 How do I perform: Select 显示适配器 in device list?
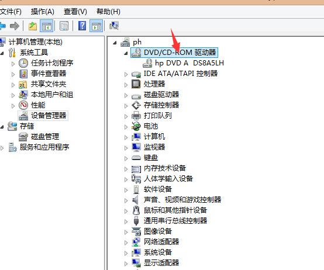(x=161, y=262)
